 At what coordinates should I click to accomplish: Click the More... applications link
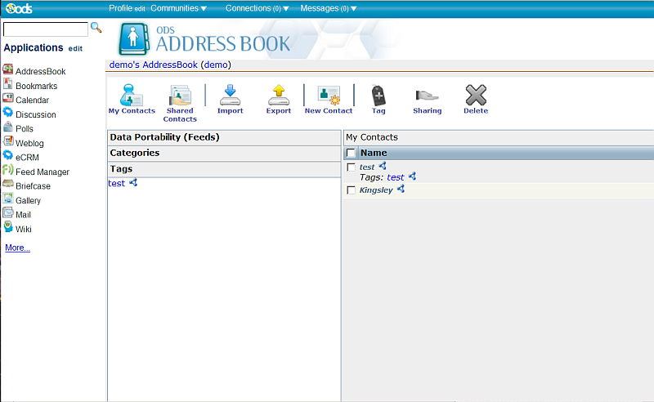17,248
